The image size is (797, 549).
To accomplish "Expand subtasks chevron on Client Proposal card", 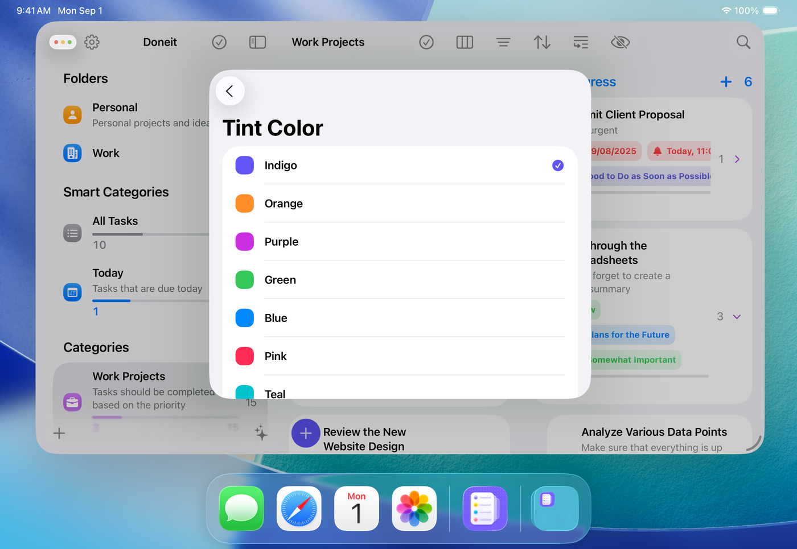I will [x=737, y=159].
